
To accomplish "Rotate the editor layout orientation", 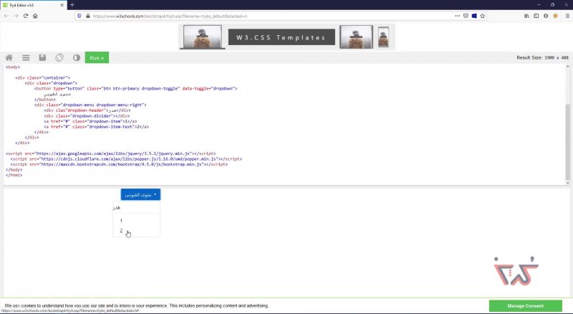I will pyautogui.click(x=59, y=57).
